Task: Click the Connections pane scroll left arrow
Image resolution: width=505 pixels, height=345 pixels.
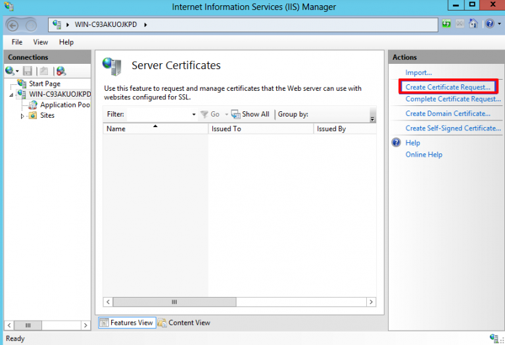Action: click(9, 325)
